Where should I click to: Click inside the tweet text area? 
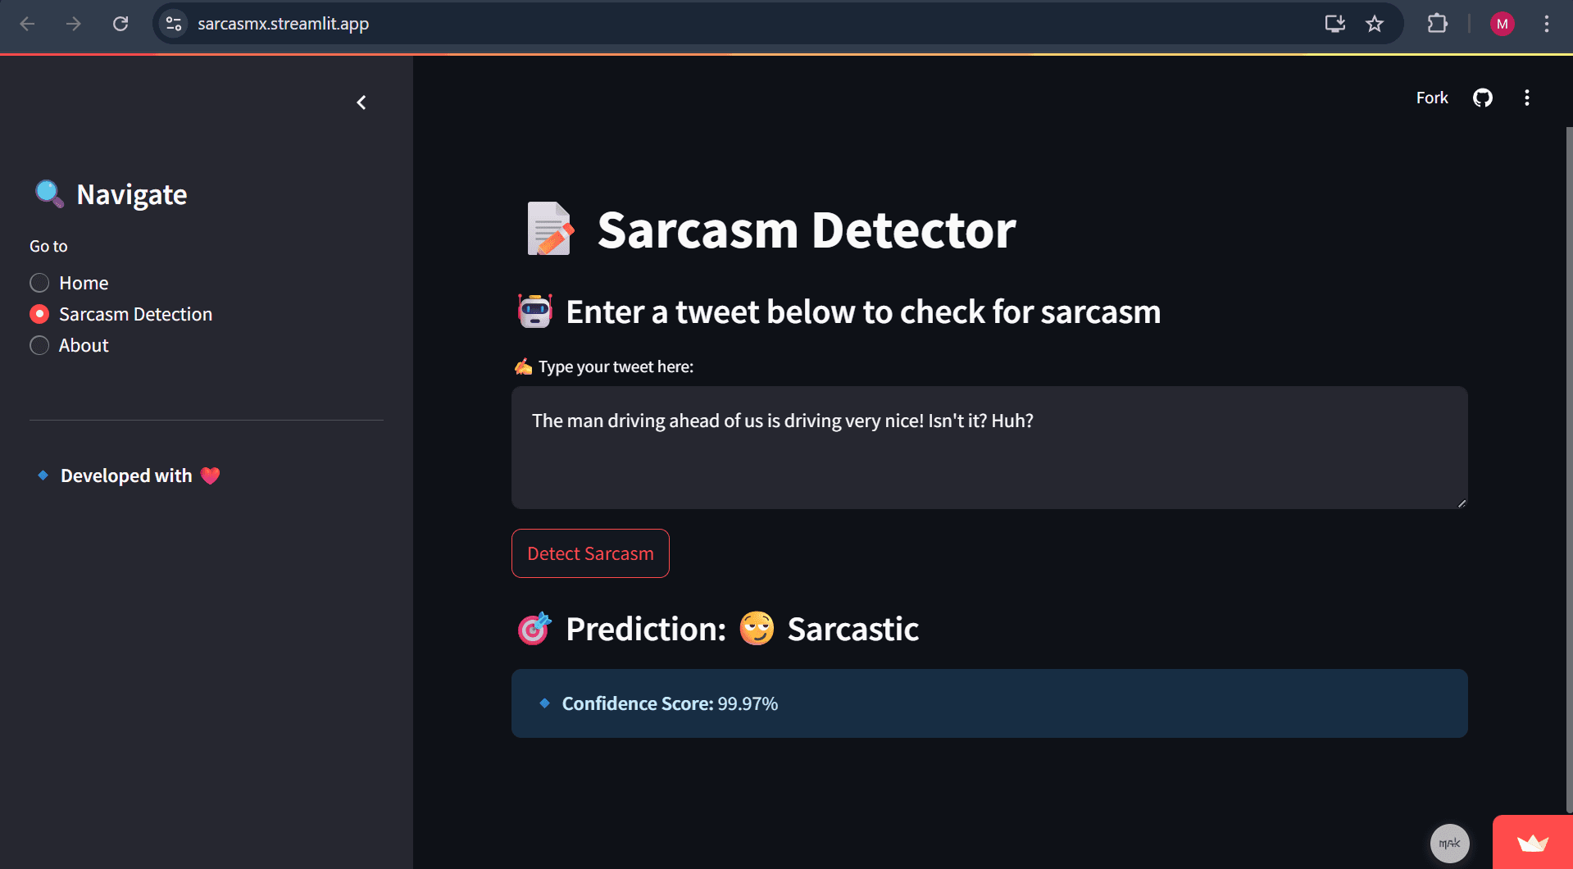989,448
